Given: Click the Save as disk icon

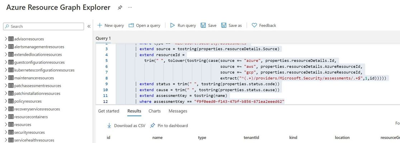Looking at the screenshot, I should pyautogui.click(x=224, y=25).
